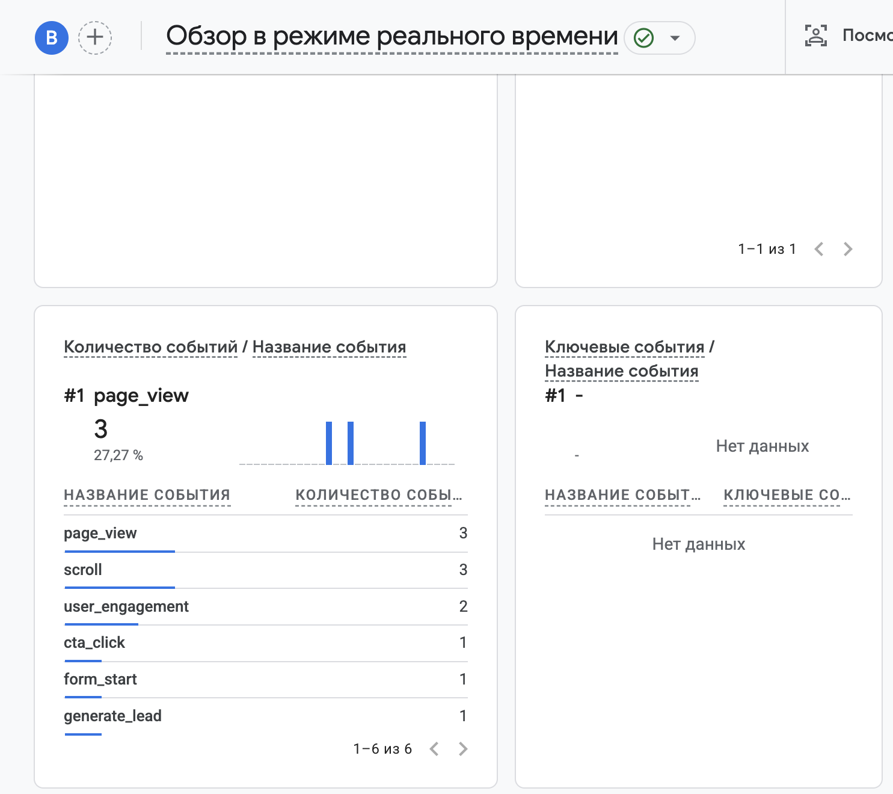Click the 'НАЗВАНИЕ СОБЫТ…' header in key events
The image size is (893, 794).
coord(623,495)
